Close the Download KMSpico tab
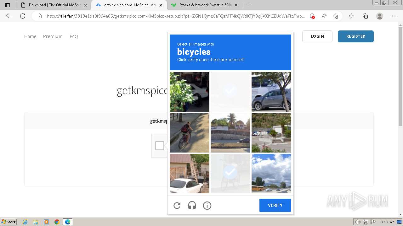403x226 pixels. point(85,5)
